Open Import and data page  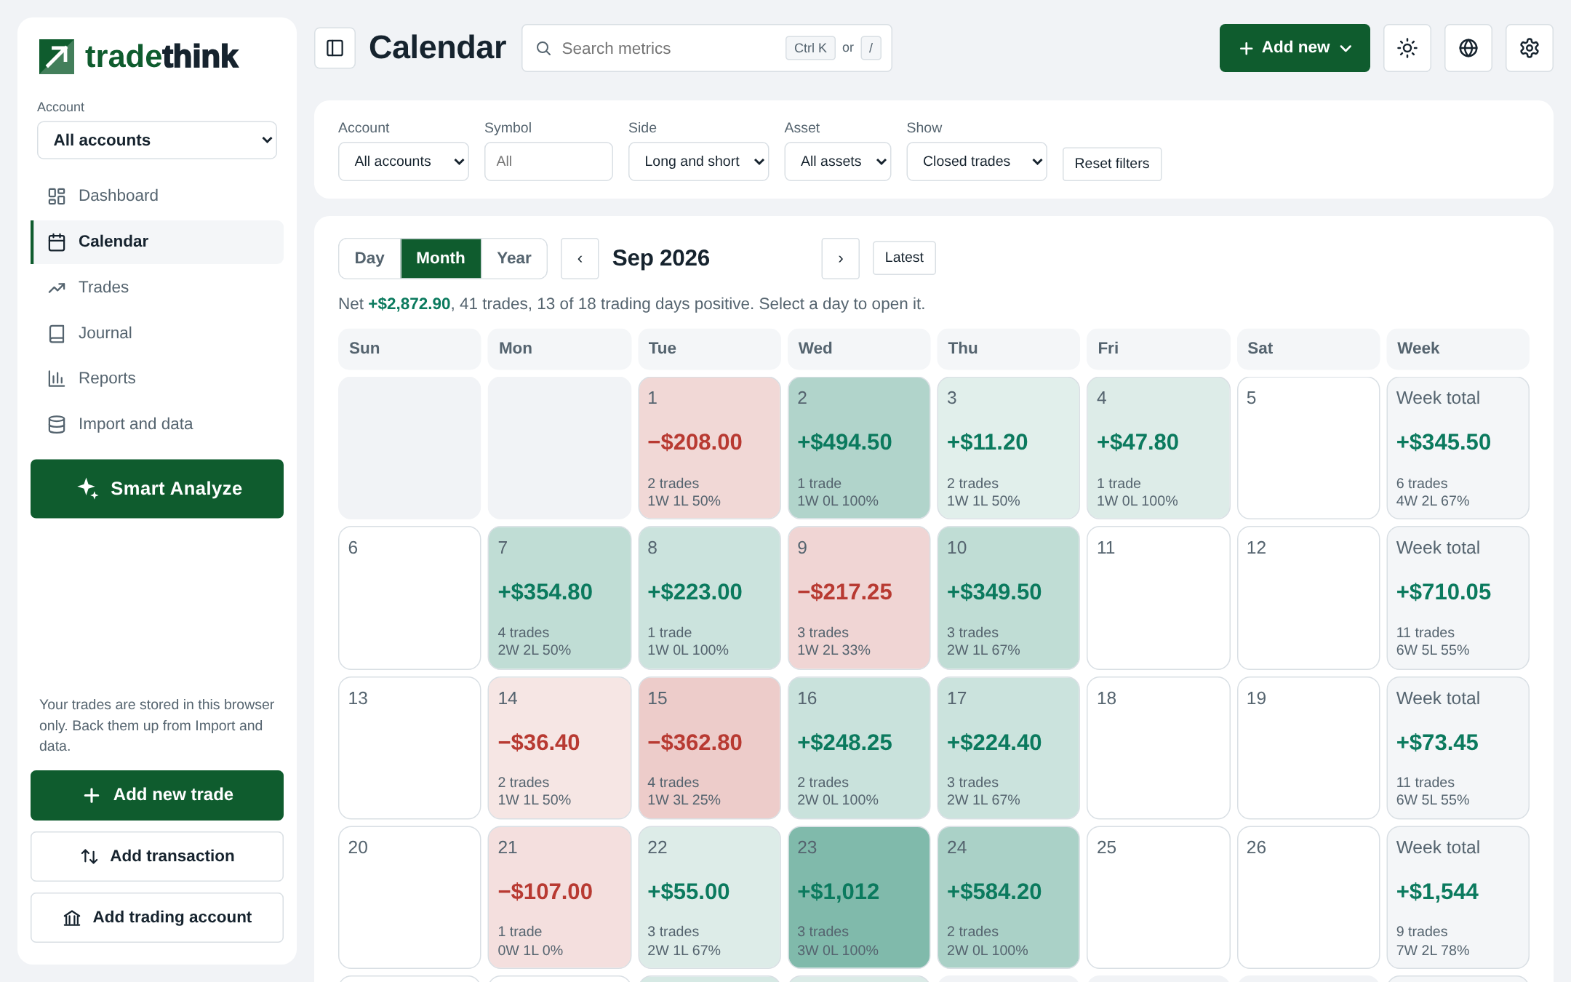click(157, 424)
